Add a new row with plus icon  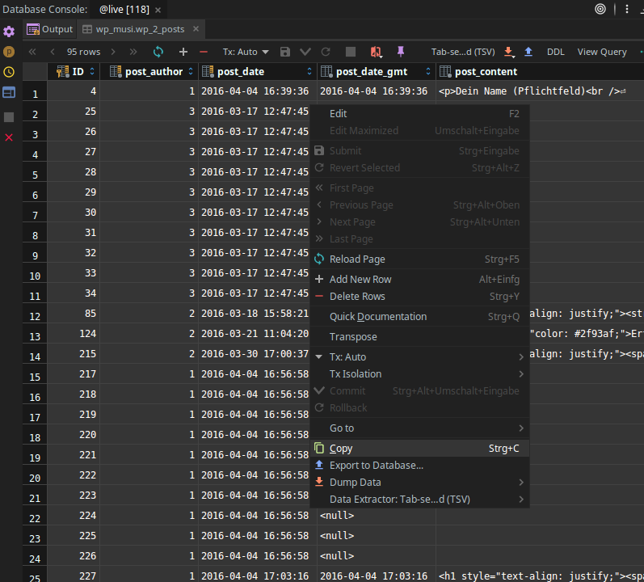(x=183, y=52)
